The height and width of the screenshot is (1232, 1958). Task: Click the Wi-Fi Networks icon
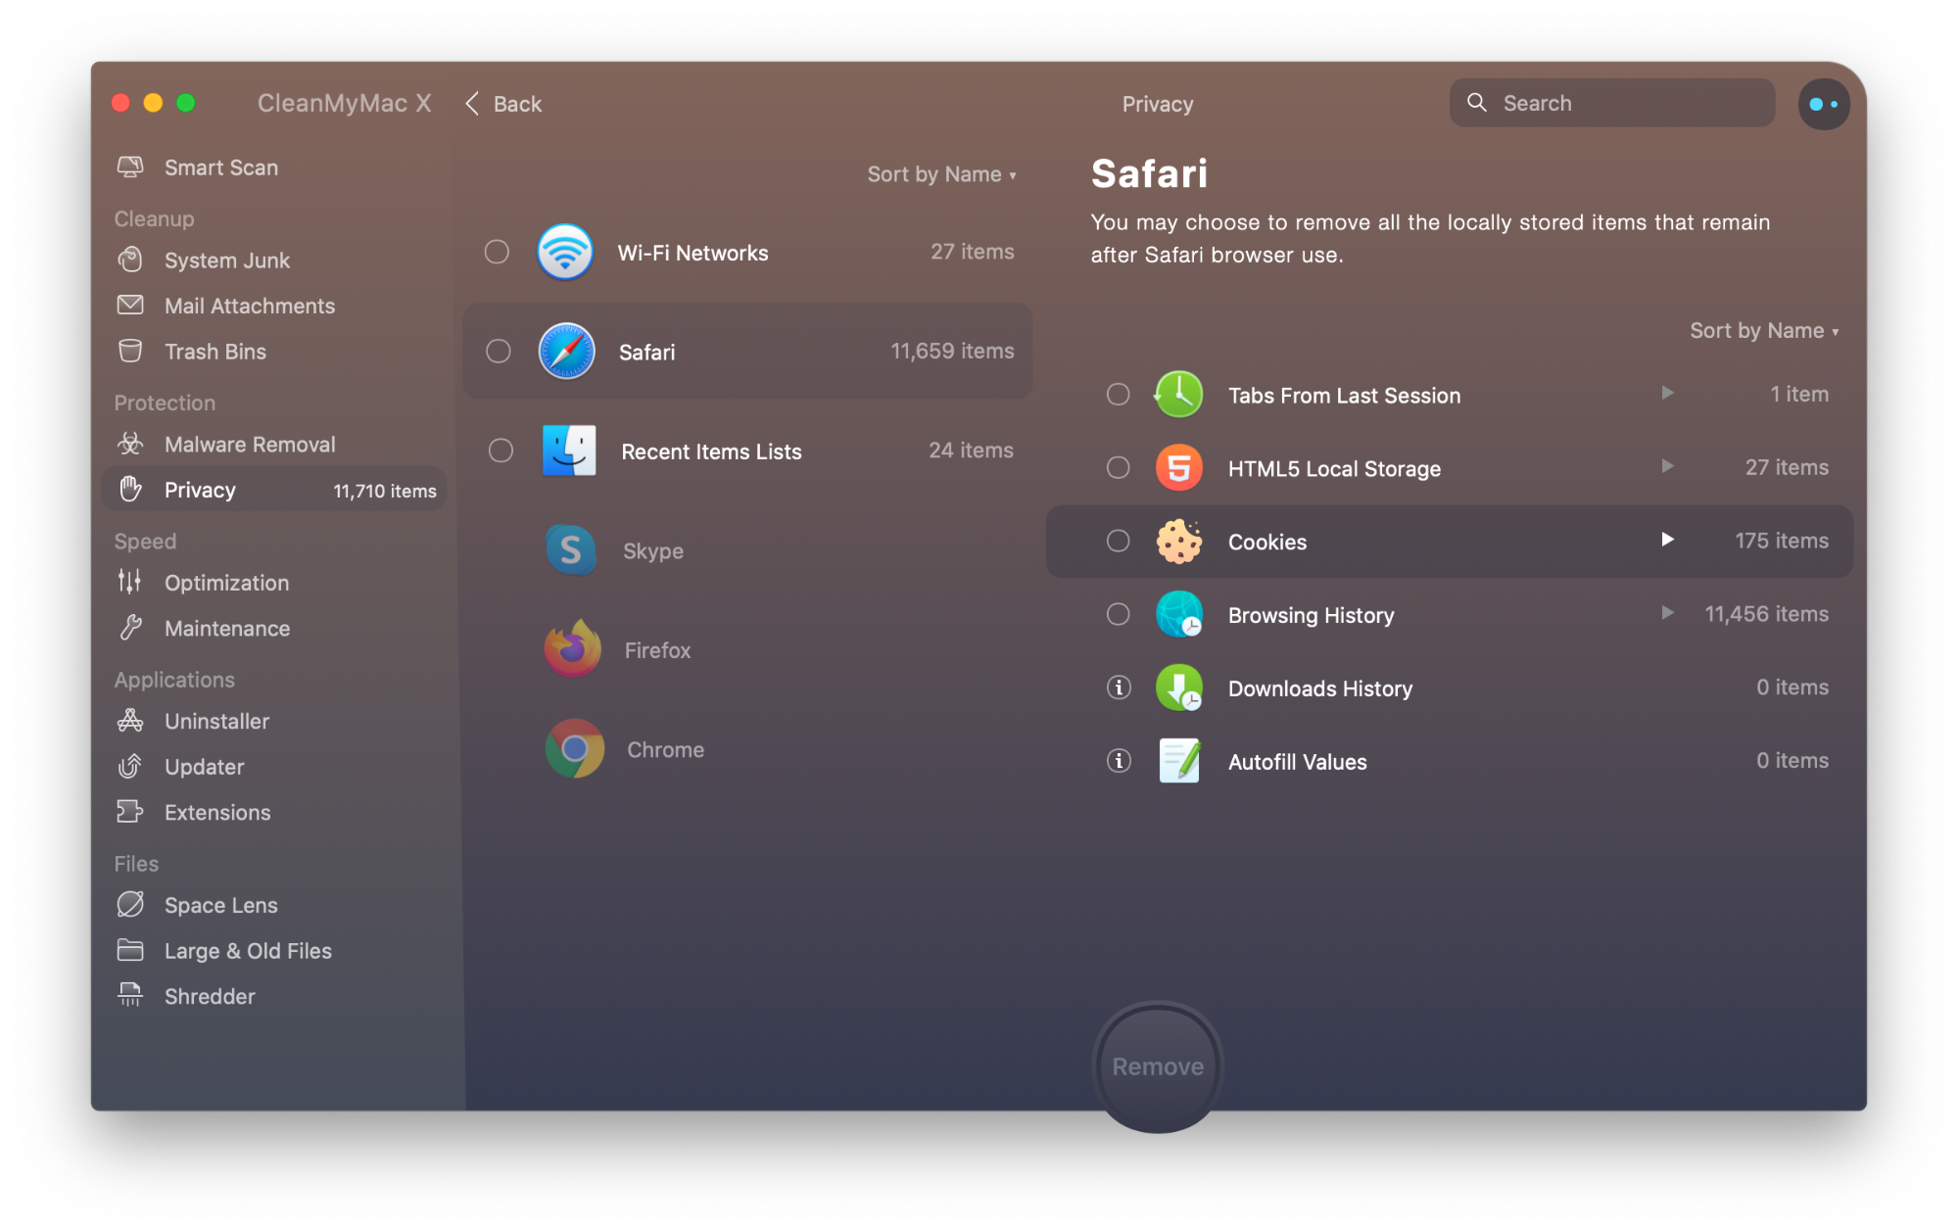click(565, 252)
